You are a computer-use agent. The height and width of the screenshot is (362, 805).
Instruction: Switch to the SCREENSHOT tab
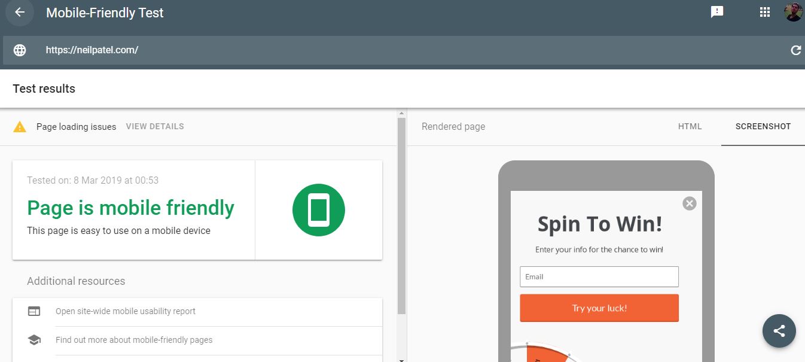pyautogui.click(x=763, y=126)
